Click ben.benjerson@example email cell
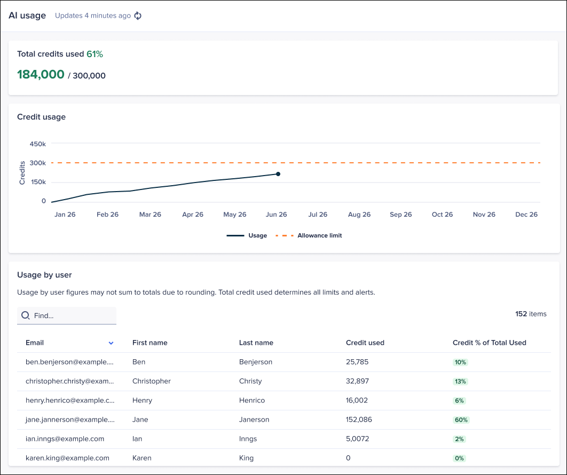The width and height of the screenshot is (567, 475). coord(69,362)
